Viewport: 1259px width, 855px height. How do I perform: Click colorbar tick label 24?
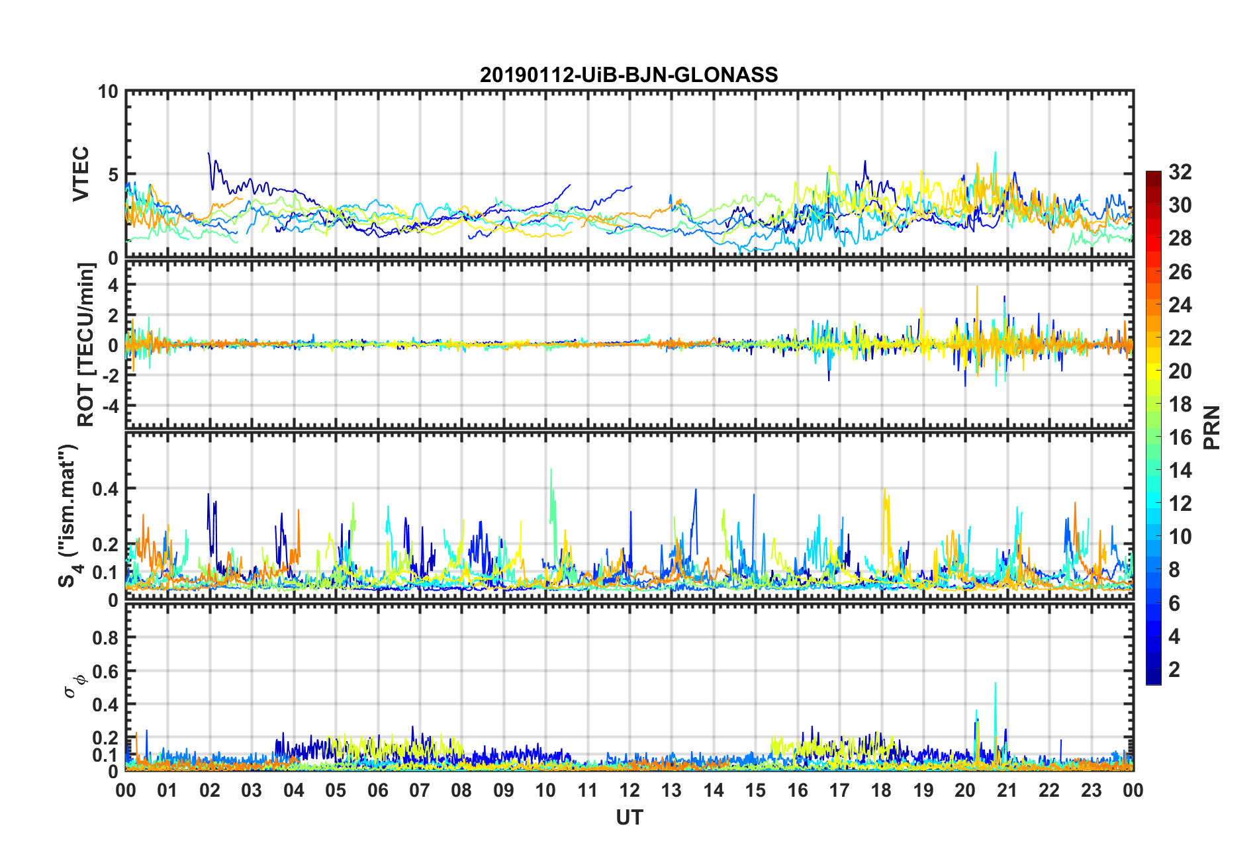pyautogui.click(x=1180, y=304)
